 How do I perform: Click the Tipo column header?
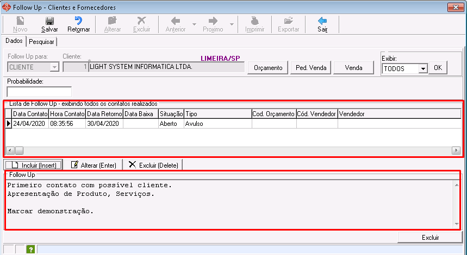click(x=218, y=114)
